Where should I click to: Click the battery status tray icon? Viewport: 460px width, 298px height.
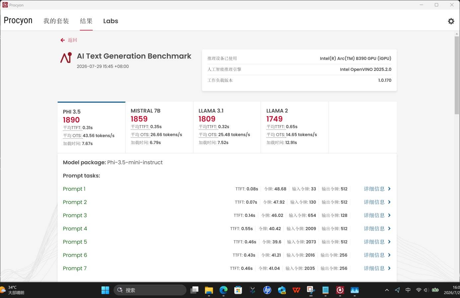click(435, 290)
